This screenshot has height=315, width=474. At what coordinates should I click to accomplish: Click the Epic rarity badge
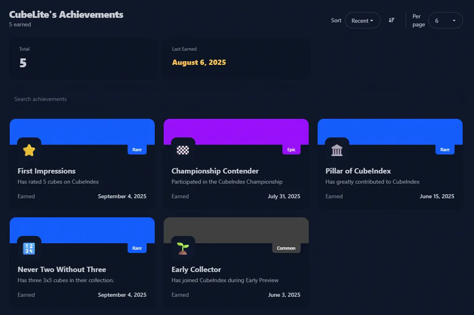[x=291, y=150]
